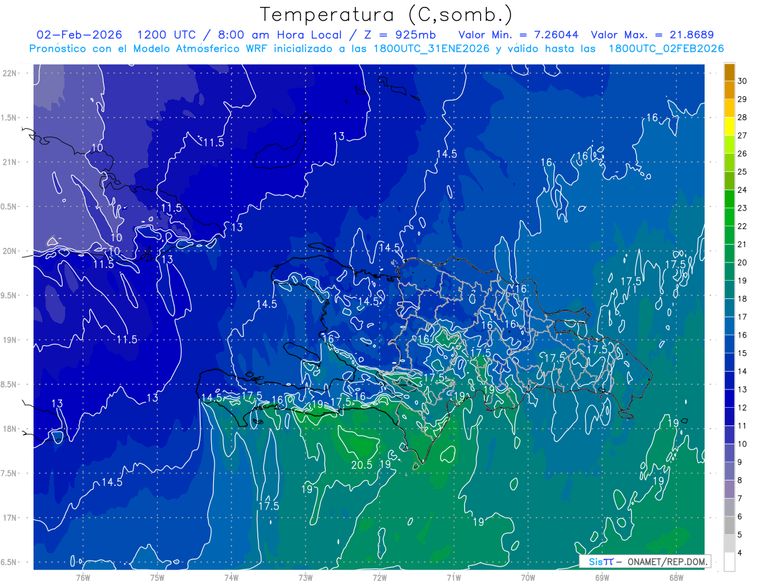Click the "Valor Min. = 7.26044" value

click(x=518, y=35)
